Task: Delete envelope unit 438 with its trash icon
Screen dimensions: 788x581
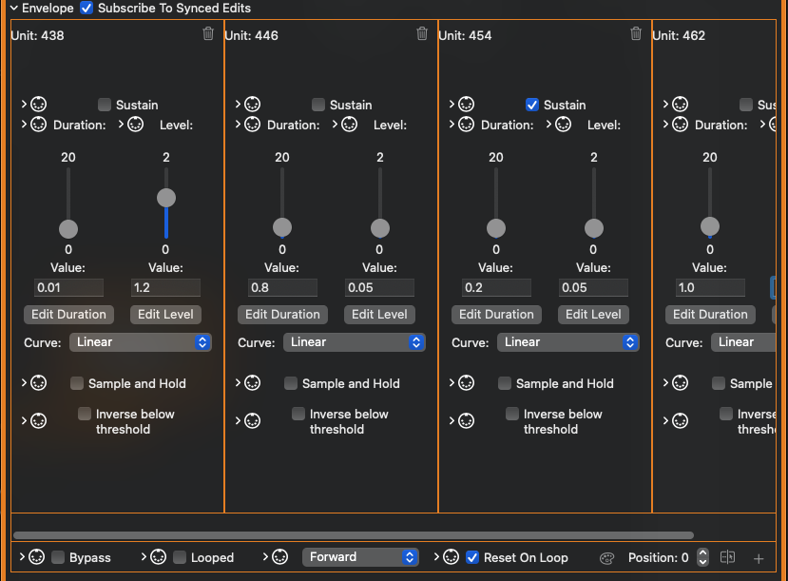Action: tap(208, 34)
